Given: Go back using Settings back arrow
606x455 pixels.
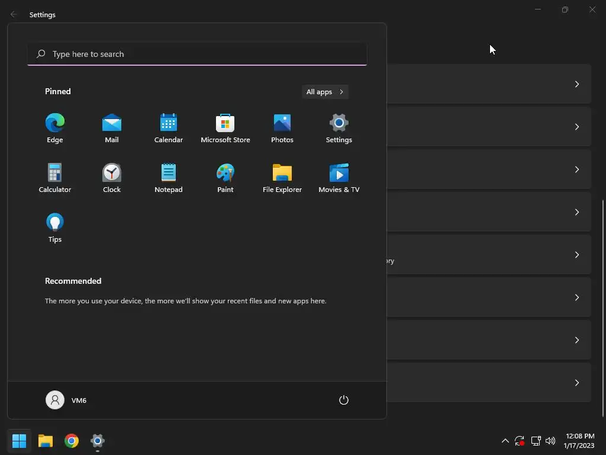Looking at the screenshot, I should coord(14,14).
